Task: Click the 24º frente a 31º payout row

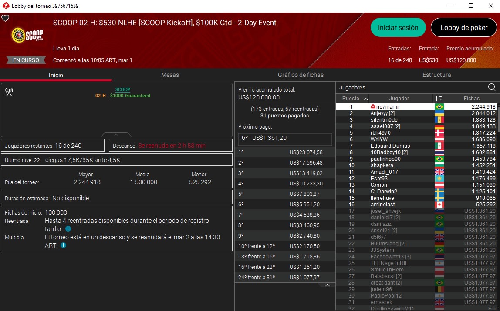Action: [285, 277]
